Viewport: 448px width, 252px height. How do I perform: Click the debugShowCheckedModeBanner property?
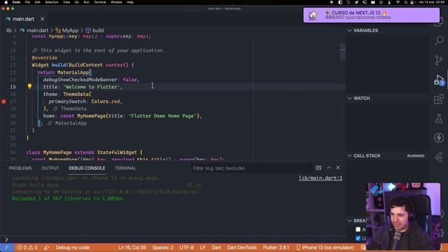coord(80,80)
